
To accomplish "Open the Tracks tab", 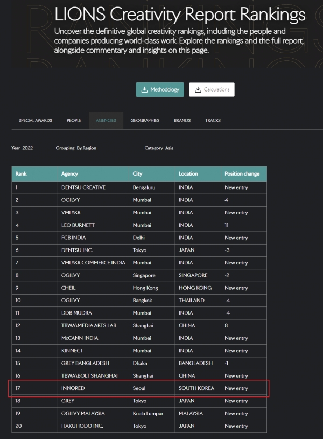I will [x=213, y=121].
